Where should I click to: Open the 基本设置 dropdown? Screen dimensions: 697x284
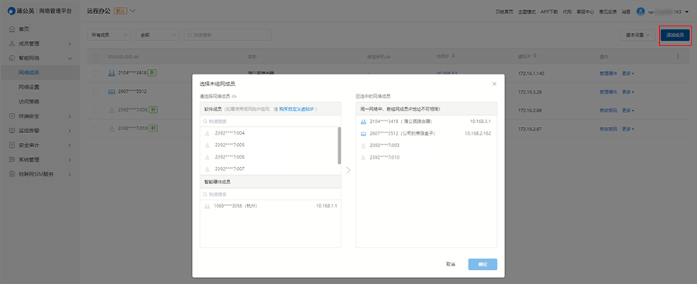click(637, 35)
